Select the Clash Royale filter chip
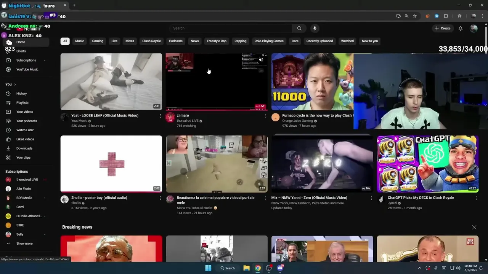Viewport: 488px width, 274px height. coord(152,41)
